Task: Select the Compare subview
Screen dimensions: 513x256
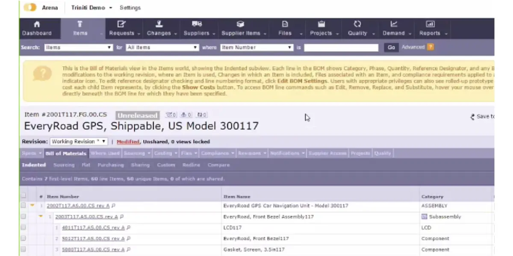Action: [x=218, y=165]
